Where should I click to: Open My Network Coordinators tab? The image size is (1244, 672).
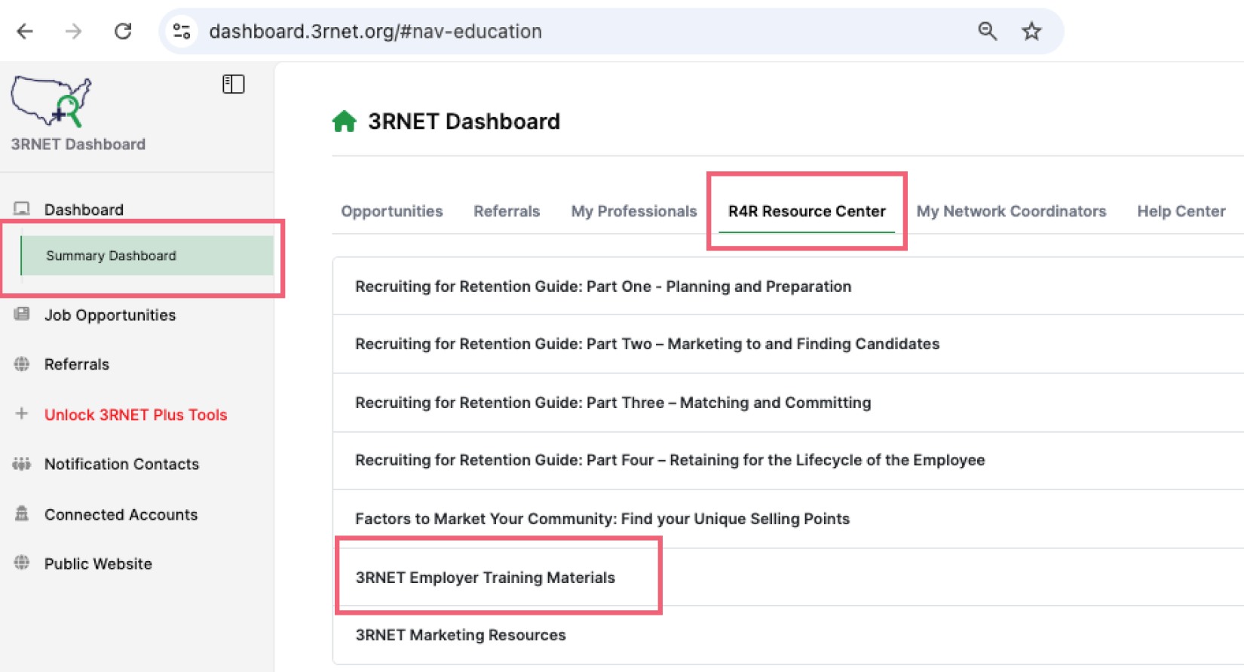(x=1011, y=211)
